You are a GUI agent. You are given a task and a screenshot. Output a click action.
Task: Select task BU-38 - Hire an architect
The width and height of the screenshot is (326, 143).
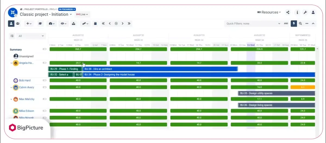tap(160, 69)
